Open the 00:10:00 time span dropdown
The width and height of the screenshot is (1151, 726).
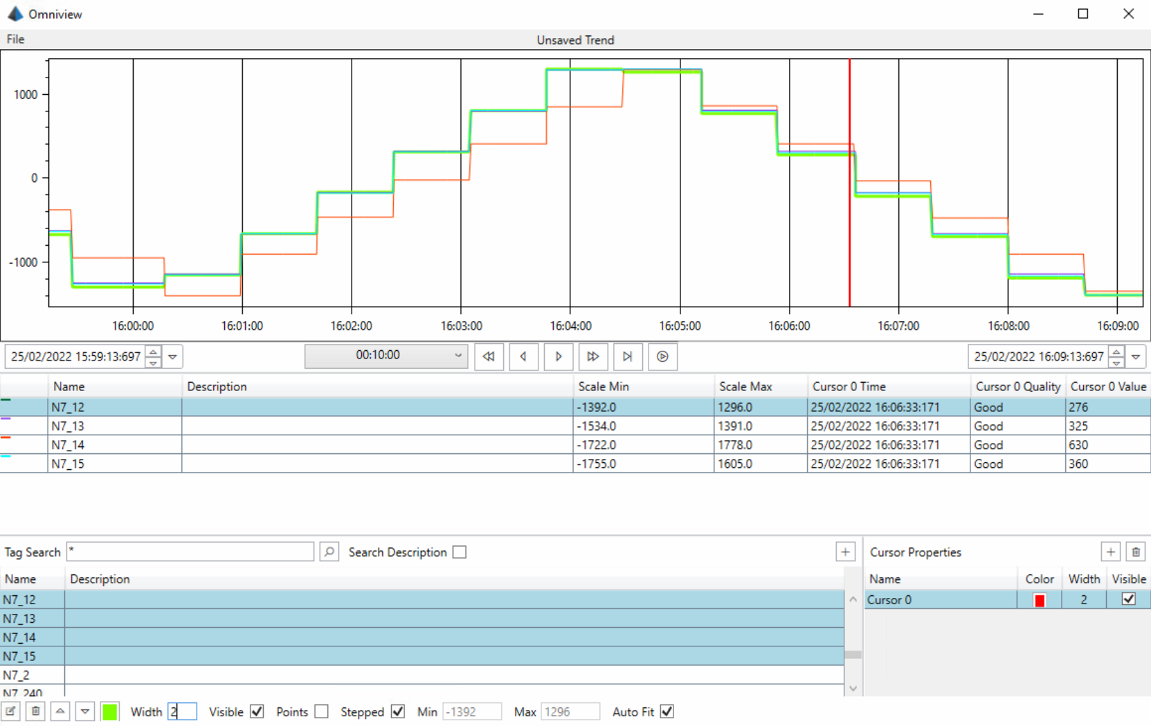[386, 356]
